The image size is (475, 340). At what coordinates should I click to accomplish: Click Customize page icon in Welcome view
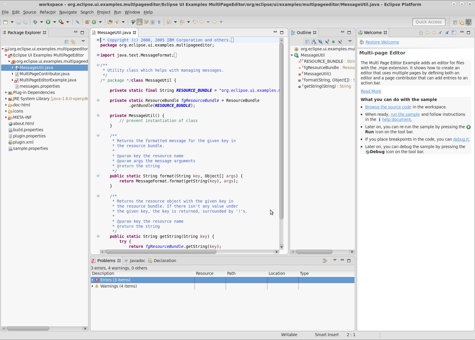point(454,33)
